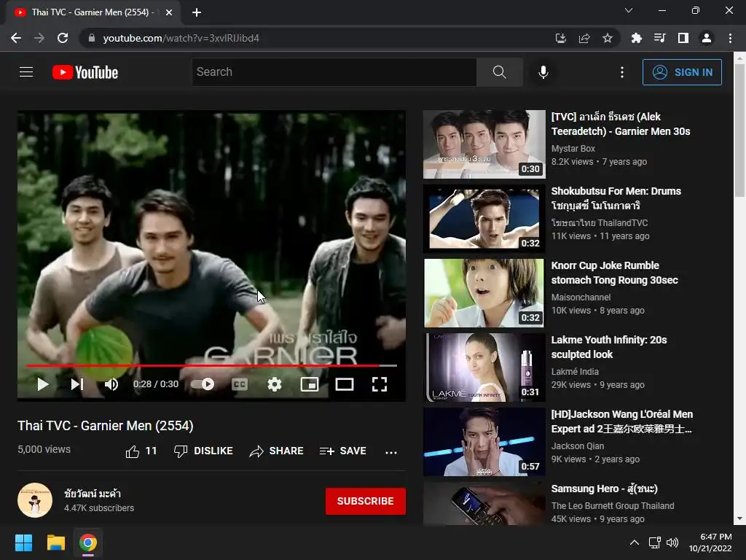Click the video title Thai TVC - Garnier Men (2554)
The image size is (746, 560).
point(106,426)
